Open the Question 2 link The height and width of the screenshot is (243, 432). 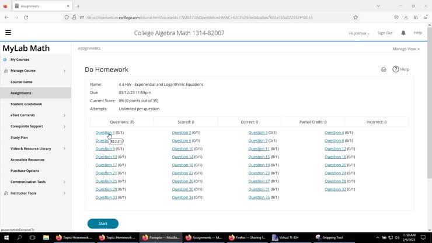pyautogui.click(x=181, y=133)
